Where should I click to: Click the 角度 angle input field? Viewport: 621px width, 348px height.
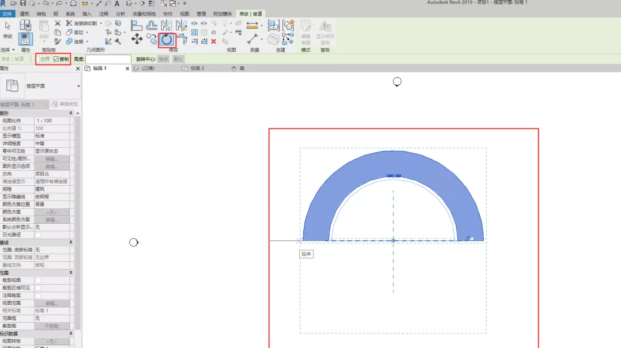pyautogui.click(x=108, y=59)
